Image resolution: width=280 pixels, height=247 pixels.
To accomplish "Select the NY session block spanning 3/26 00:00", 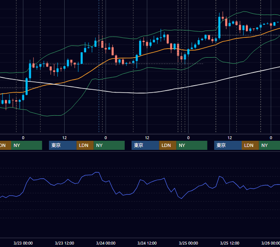I will (269, 145).
